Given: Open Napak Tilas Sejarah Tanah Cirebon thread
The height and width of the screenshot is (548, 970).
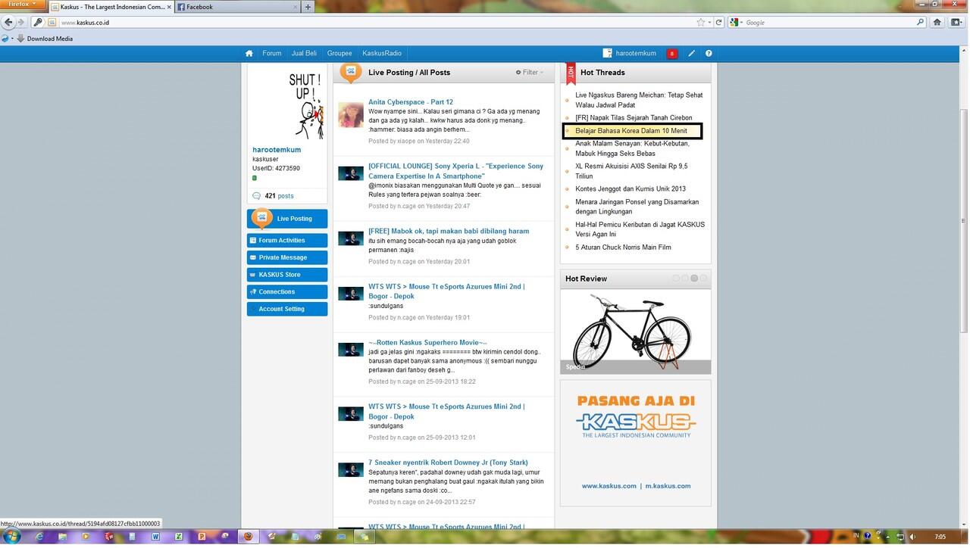Looking at the screenshot, I should click(634, 118).
